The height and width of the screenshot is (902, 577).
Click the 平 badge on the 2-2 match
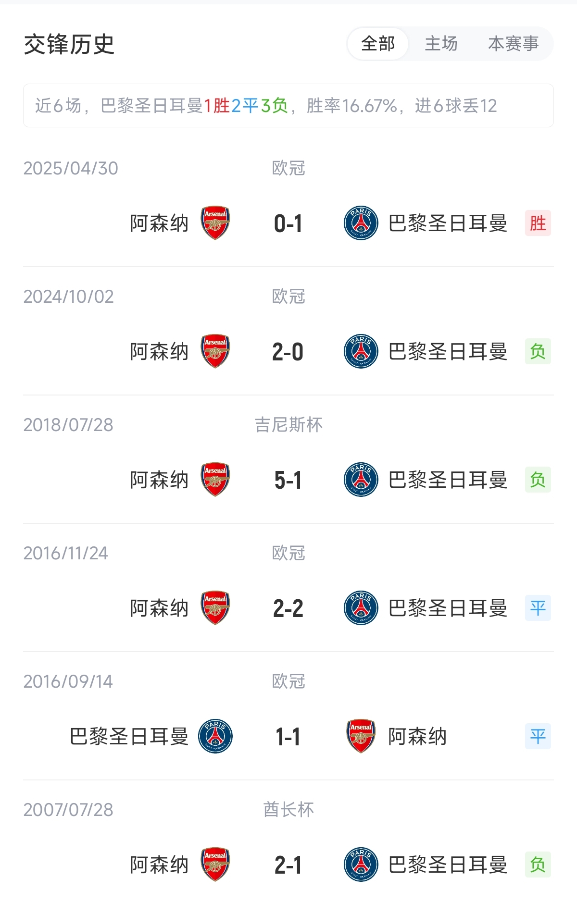coord(538,608)
